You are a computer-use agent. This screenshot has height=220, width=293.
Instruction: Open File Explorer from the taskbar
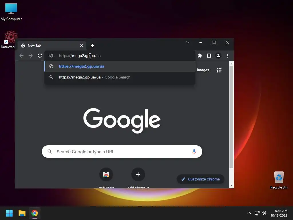pos(22,213)
